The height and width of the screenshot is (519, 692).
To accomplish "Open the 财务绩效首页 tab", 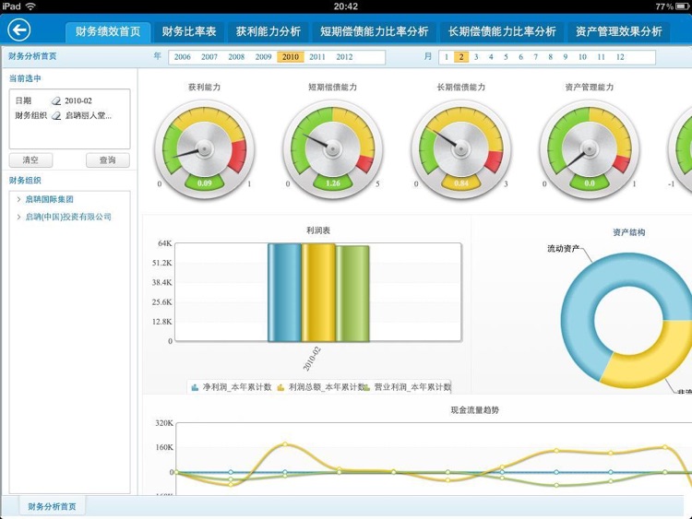I will [x=108, y=31].
